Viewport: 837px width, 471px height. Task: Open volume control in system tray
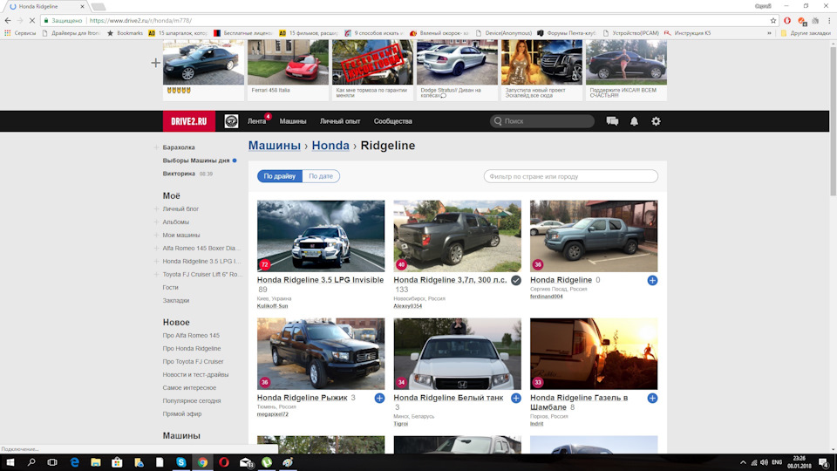pyautogui.click(x=764, y=462)
